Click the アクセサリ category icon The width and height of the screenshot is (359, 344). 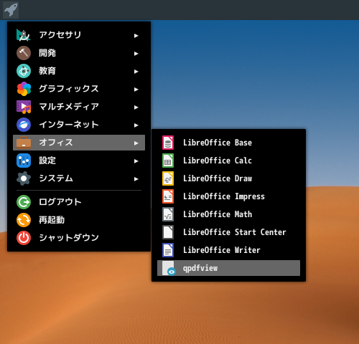tap(24, 35)
